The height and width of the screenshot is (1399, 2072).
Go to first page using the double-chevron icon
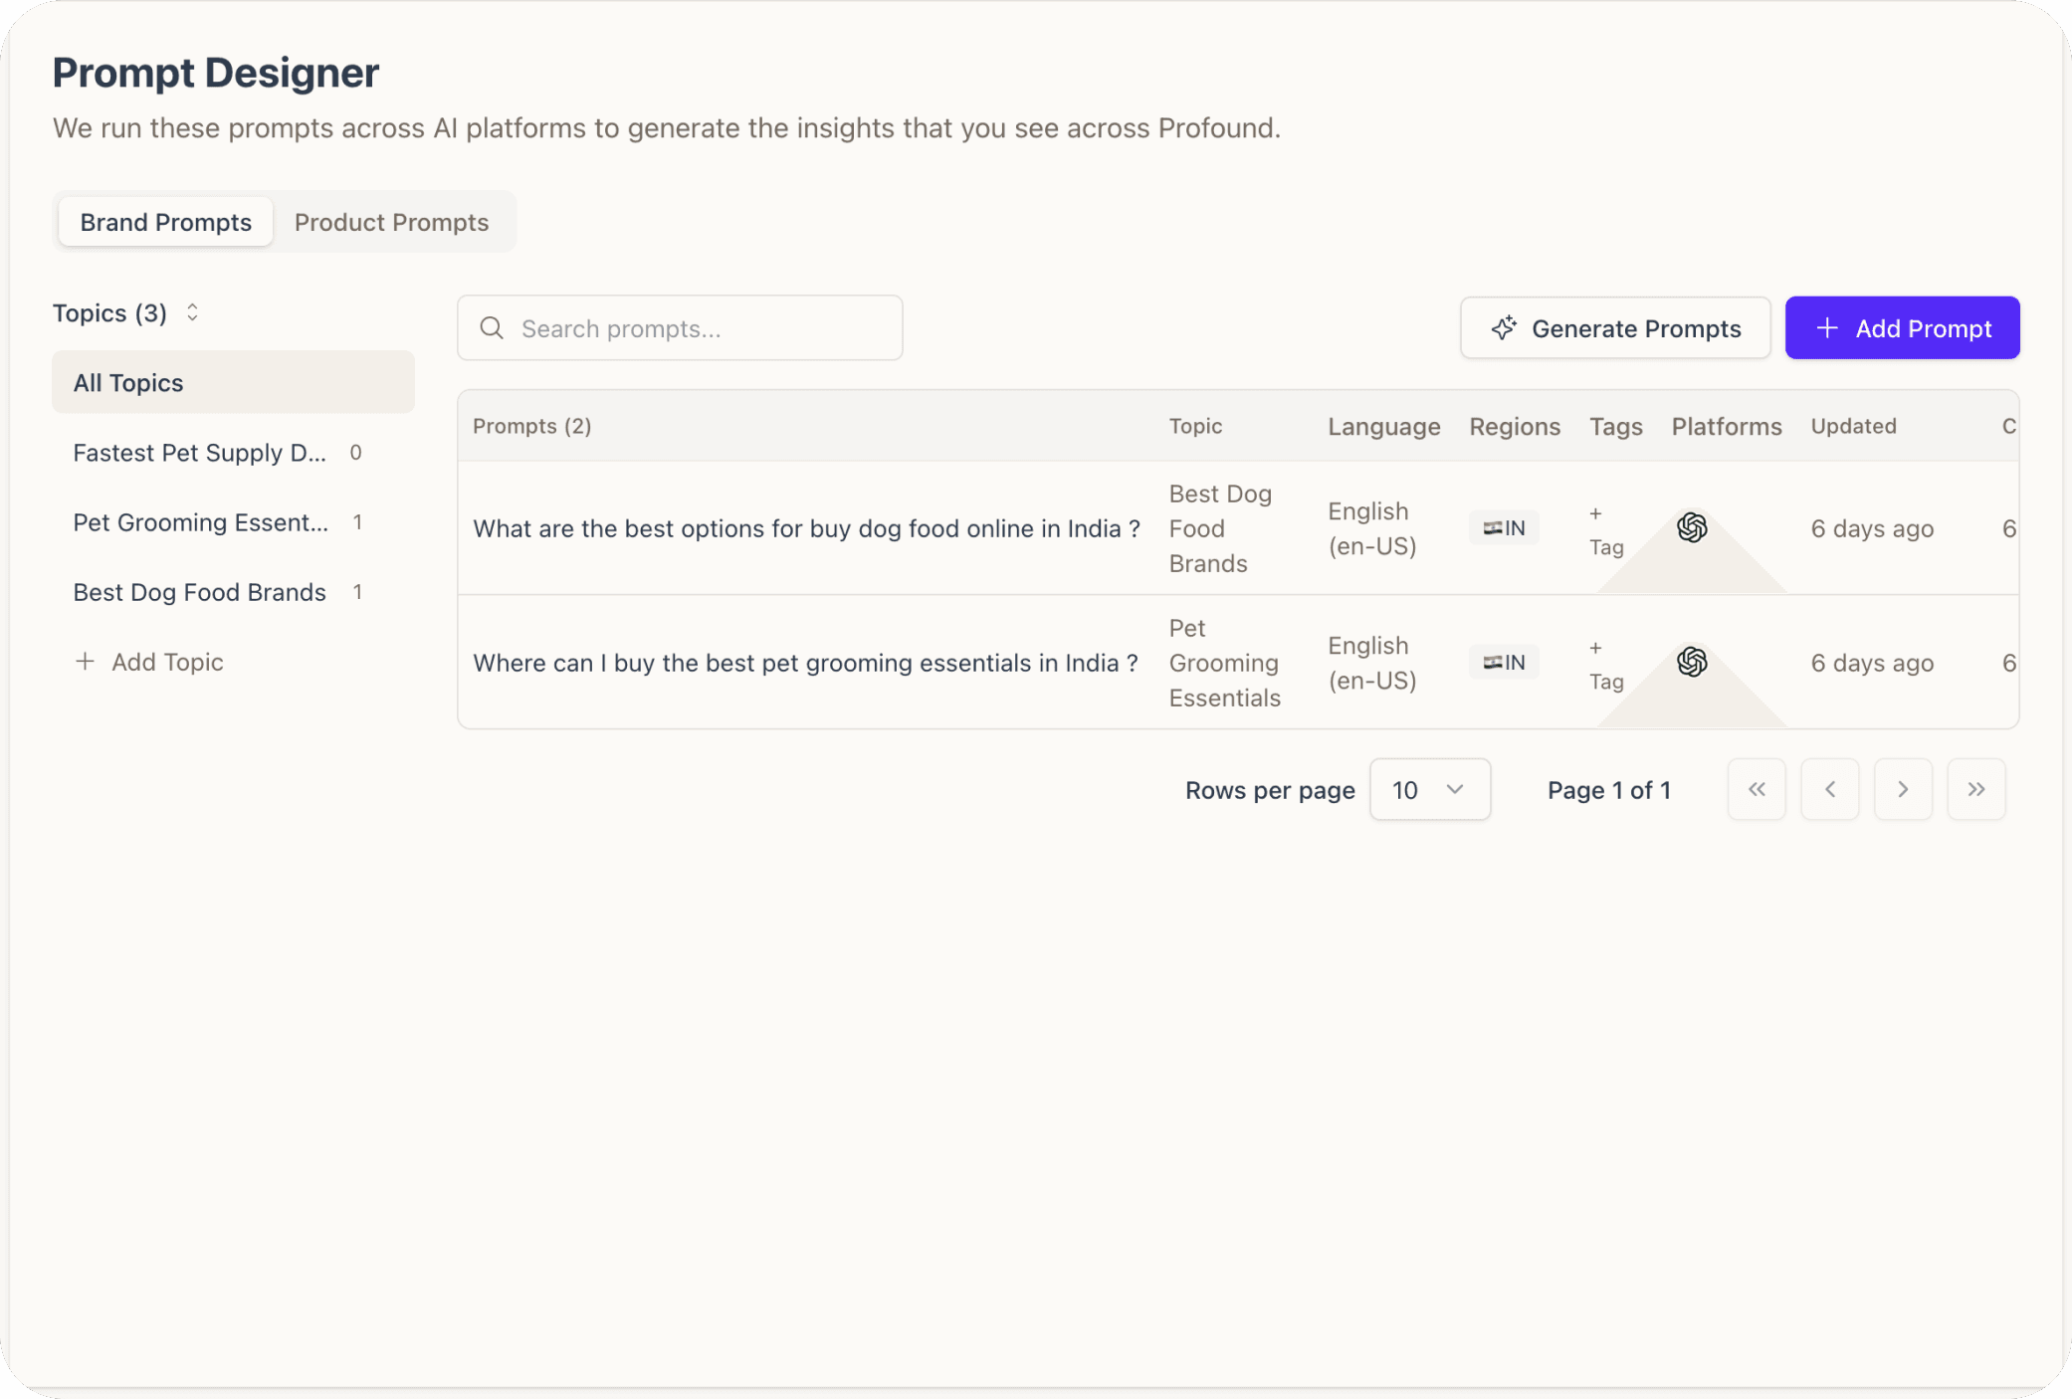(1757, 789)
